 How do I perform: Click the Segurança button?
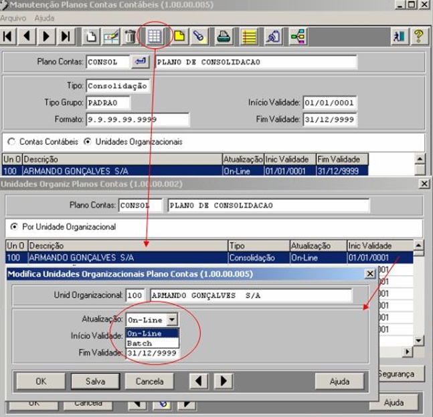pyautogui.click(x=401, y=374)
